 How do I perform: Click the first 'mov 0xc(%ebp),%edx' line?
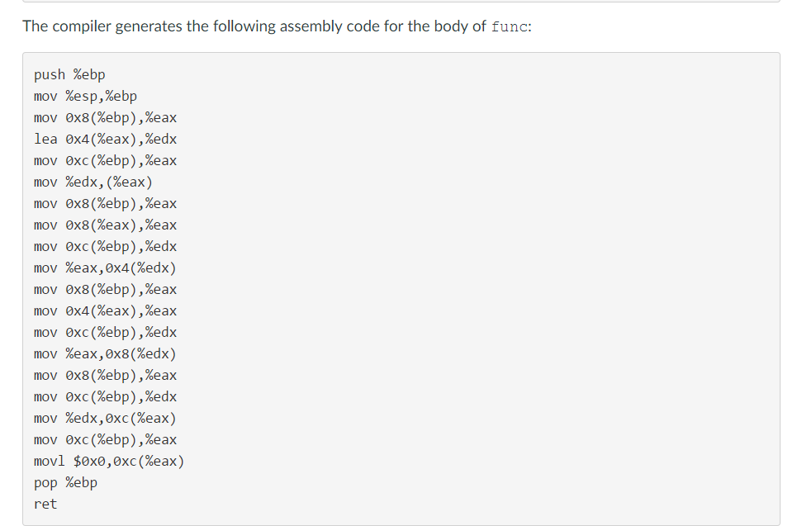(105, 247)
